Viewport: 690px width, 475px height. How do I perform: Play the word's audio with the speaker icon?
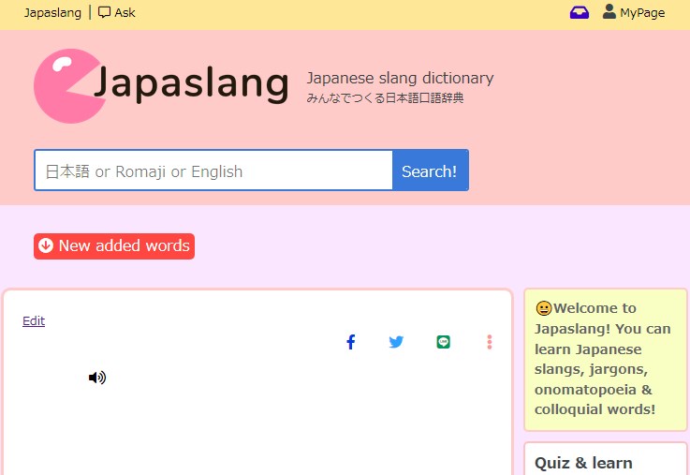97,378
